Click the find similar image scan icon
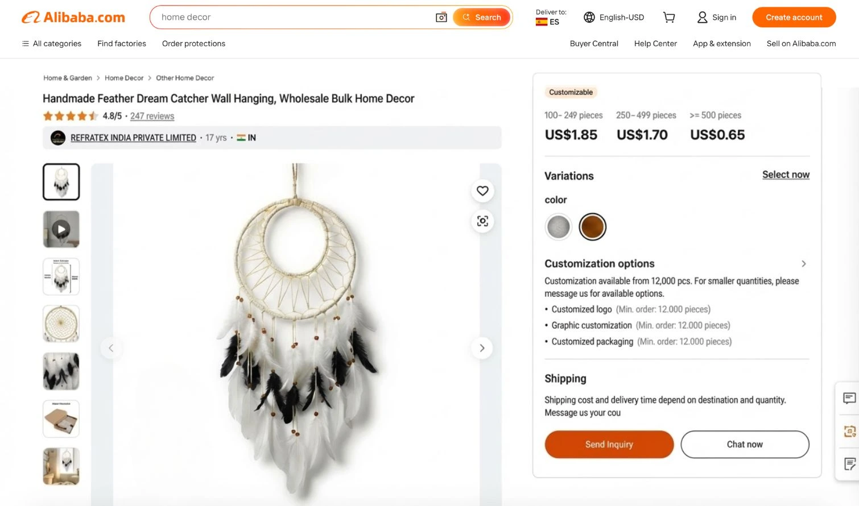 [x=482, y=221]
